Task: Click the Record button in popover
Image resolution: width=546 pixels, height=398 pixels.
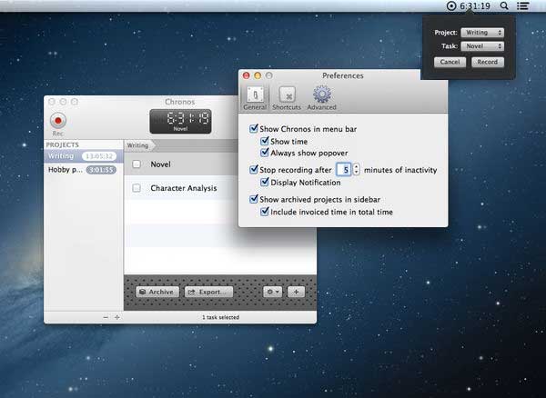Action: 488,62
